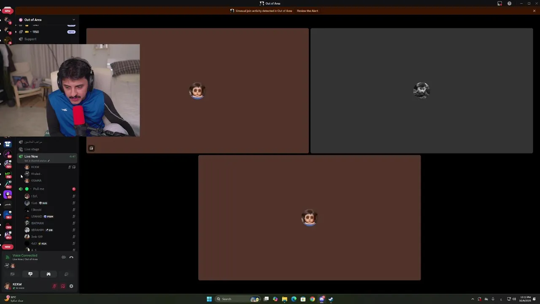This screenshot has height=304, width=540.
Task: Open the Live stage channel
Action: coord(46,149)
